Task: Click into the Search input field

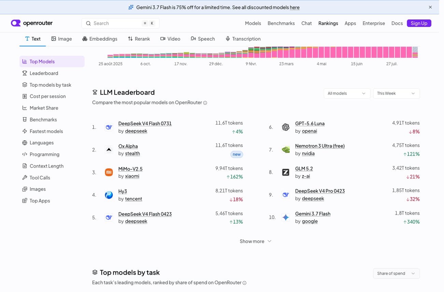Action: 121,23
